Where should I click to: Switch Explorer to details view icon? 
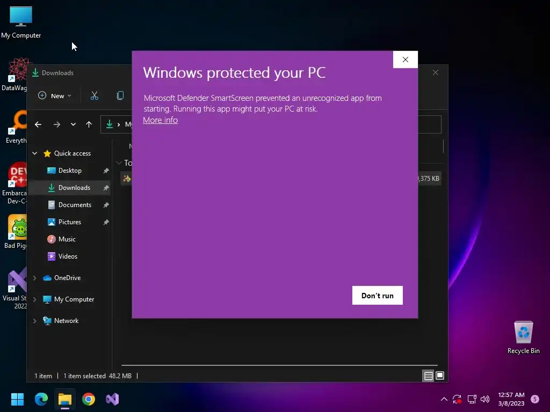pos(428,376)
